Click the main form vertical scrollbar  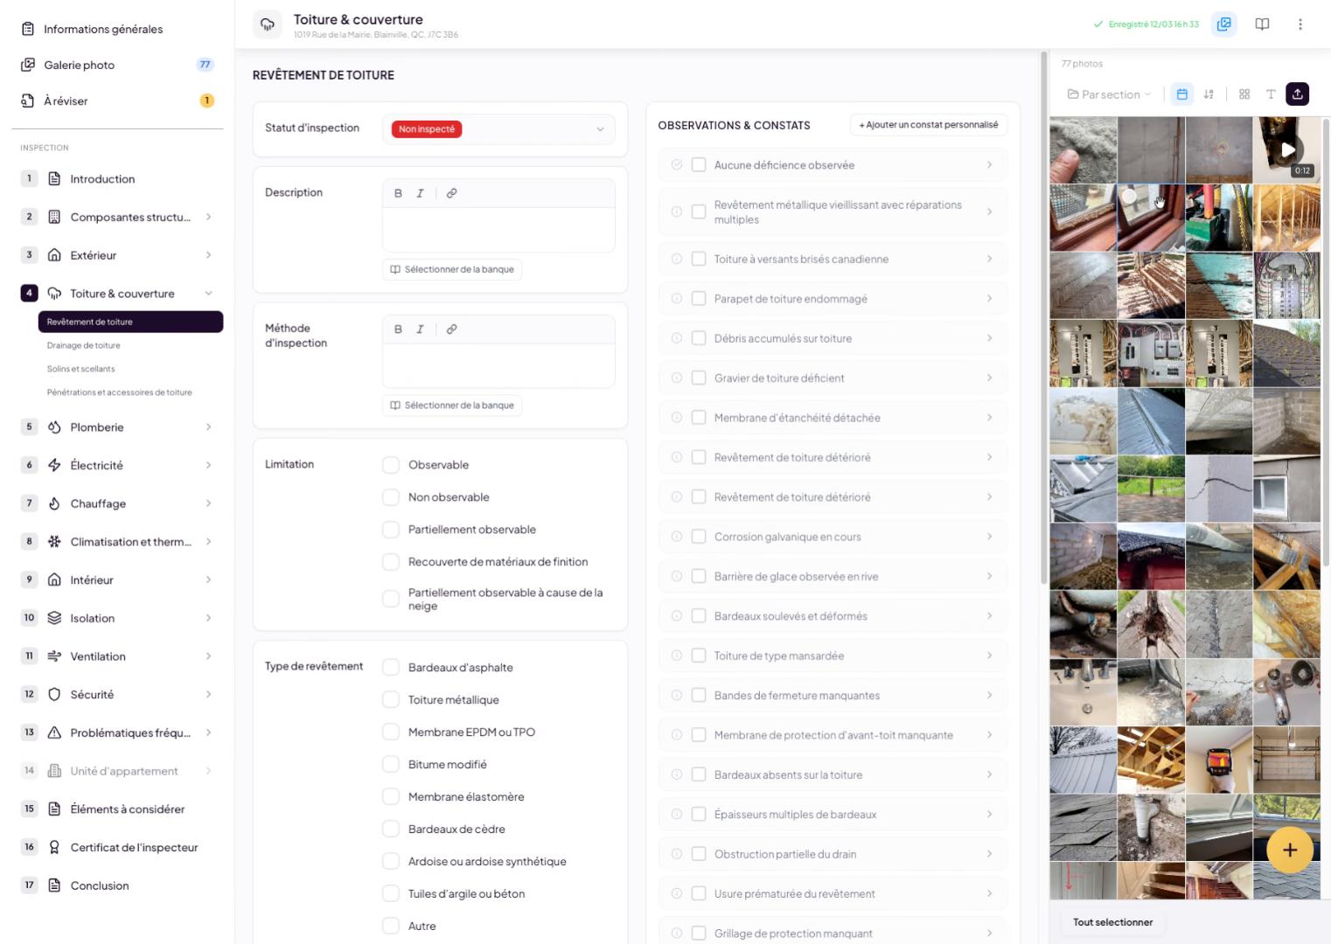click(1043, 316)
